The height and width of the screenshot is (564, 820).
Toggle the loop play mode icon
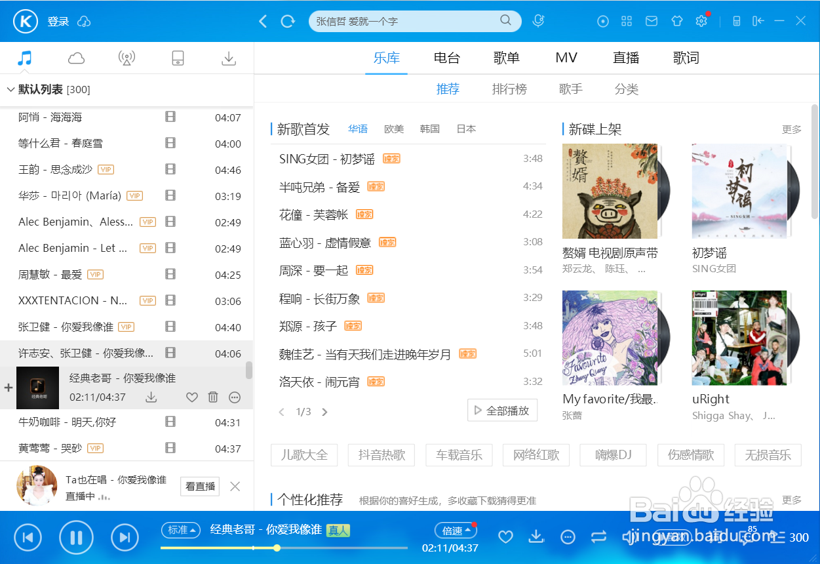598,537
